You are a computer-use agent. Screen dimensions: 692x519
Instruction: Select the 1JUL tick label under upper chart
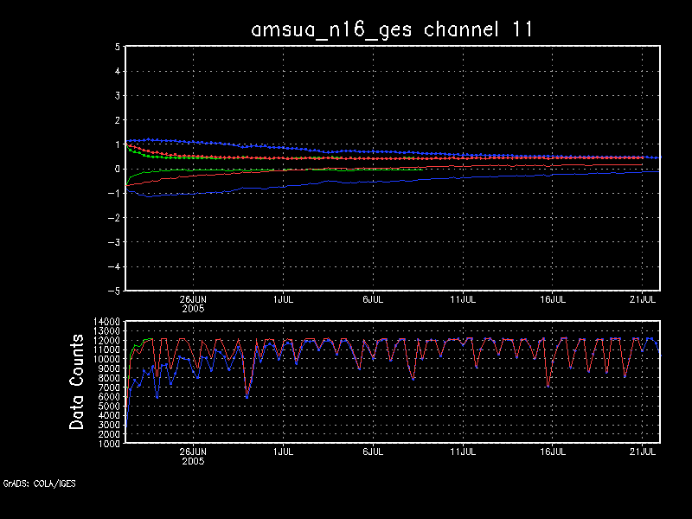click(x=283, y=299)
